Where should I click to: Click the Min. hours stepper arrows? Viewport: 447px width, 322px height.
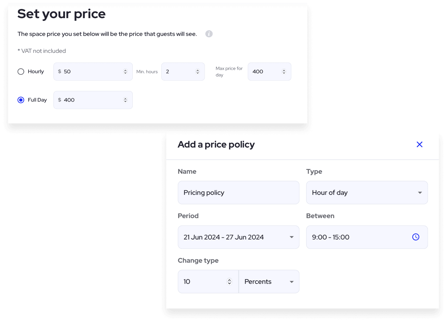(197, 71)
